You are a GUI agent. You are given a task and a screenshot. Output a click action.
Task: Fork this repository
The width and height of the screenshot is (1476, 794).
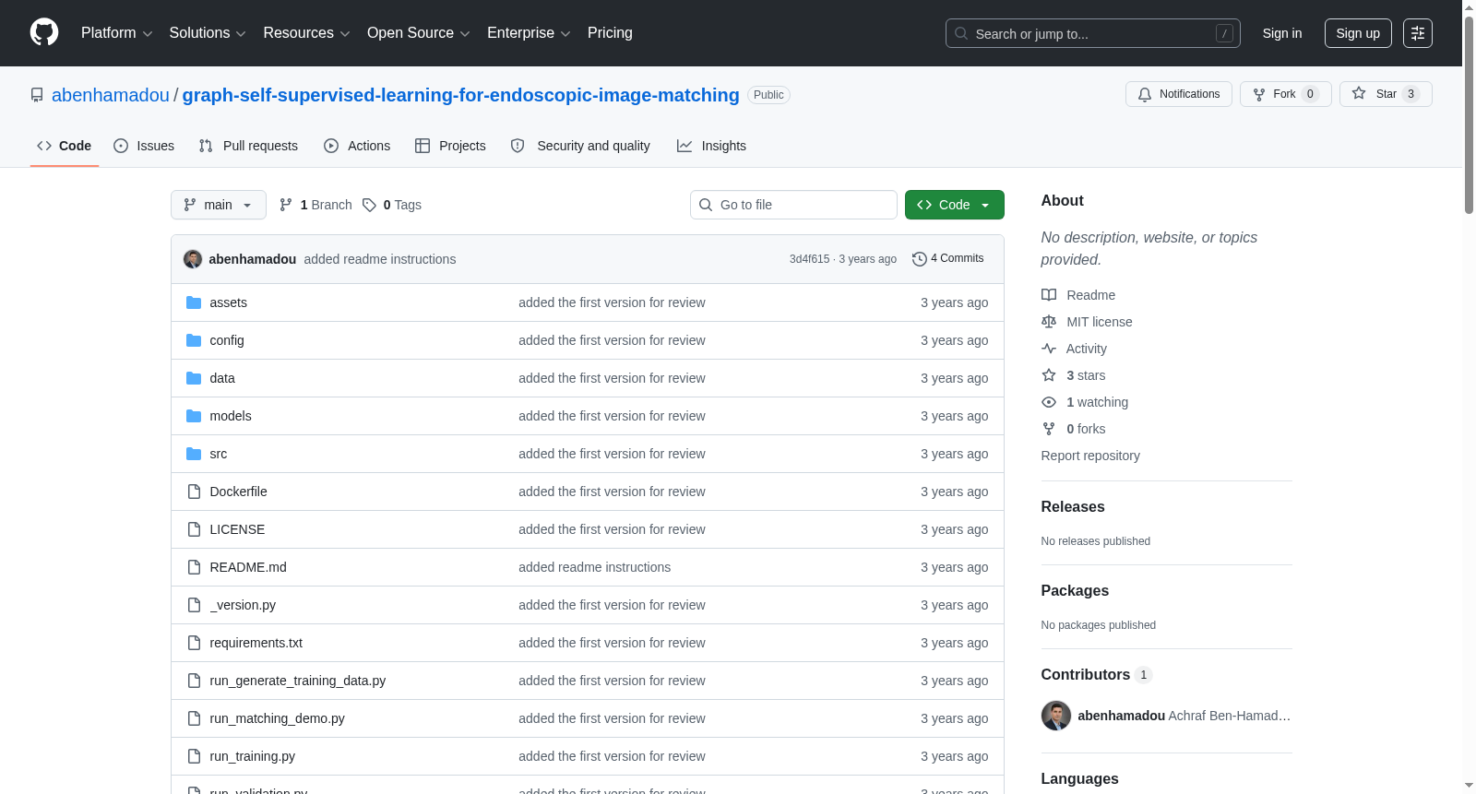(x=1285, y=94)
